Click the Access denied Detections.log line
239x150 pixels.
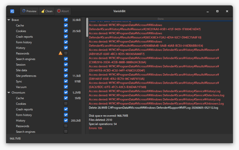157,95
